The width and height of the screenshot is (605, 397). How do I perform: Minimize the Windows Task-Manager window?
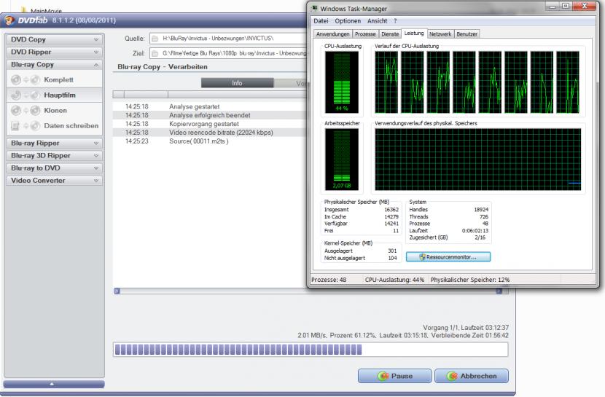tap(552, 7)
